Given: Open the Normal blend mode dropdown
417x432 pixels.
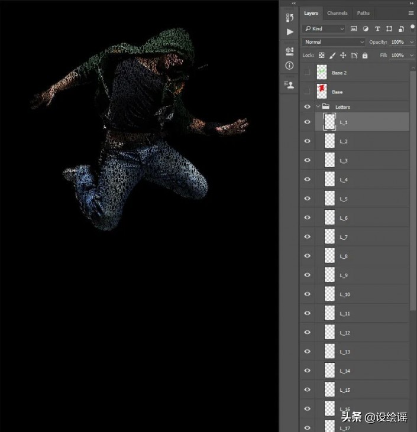Looking at the screenshot, I should pyautogui.click(x=334, y=42).
